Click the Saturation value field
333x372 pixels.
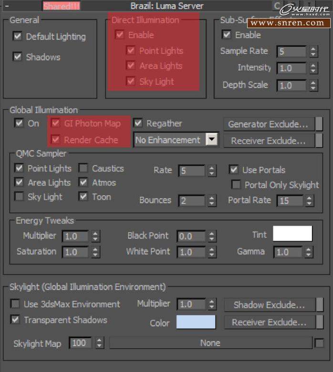coord(75,252)
